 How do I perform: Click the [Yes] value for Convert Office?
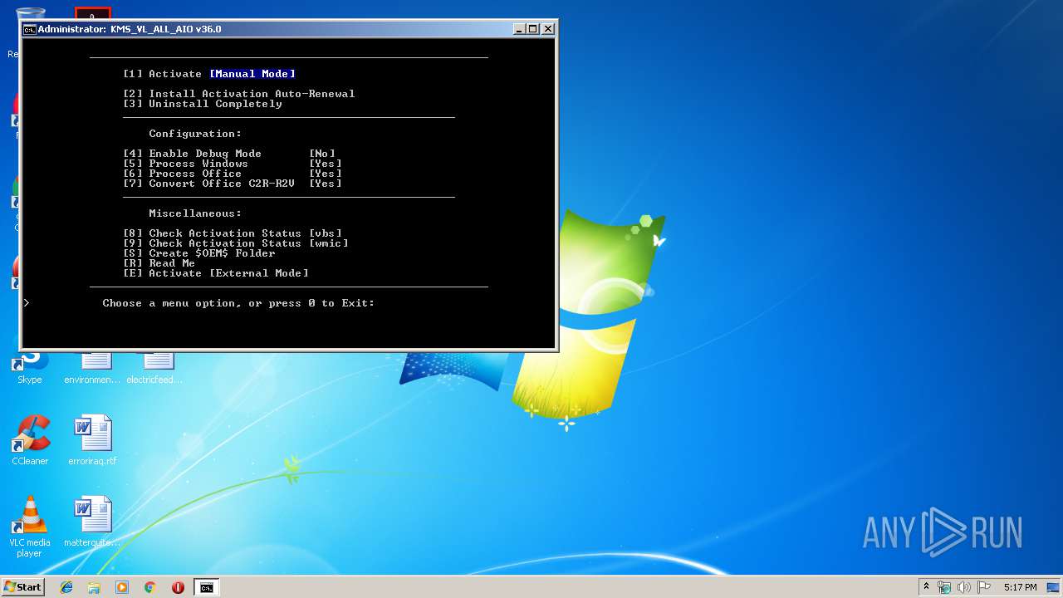326,184
